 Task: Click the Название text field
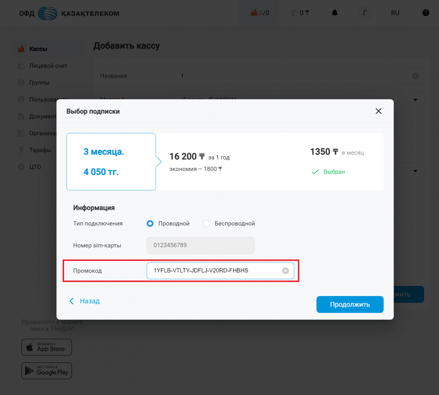(299, 76)
